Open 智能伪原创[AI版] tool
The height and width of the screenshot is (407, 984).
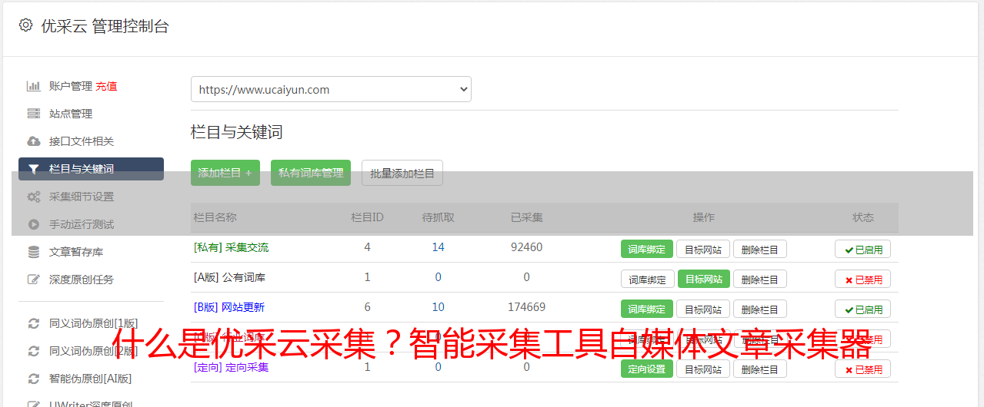point(91,379)
